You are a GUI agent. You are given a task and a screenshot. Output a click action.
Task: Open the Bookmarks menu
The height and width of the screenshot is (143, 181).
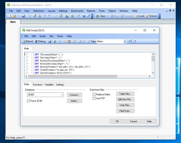77,11
